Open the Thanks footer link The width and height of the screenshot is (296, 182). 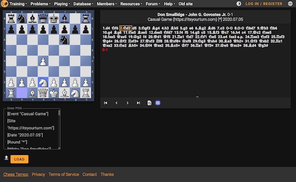(107, 174)
